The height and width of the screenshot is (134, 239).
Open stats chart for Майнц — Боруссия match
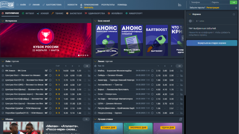[x=181, y=71]
